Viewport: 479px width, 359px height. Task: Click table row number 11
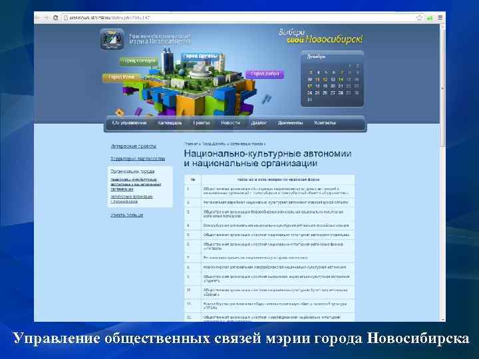click(269, 306)
